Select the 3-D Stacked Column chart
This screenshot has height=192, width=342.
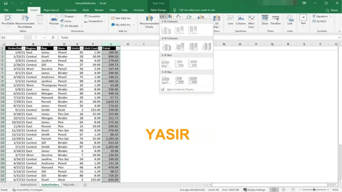pyautogui.click(x=179, y=47)
